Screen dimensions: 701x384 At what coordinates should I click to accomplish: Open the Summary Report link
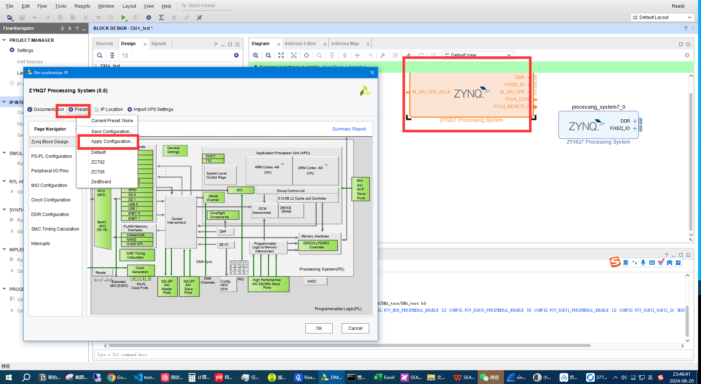click(349, 129)
